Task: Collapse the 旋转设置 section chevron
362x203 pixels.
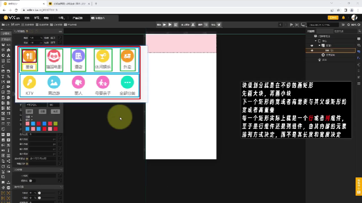Action: click(x=61, y=187)
